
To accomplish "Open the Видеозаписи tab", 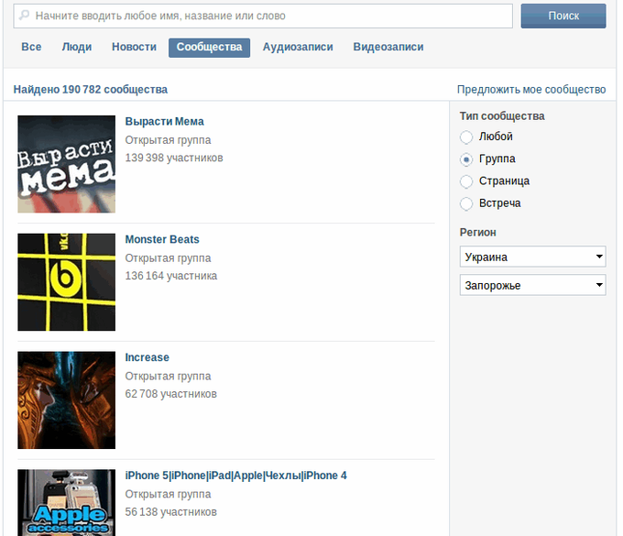I will pyautogui.click(x=388, y=48).
